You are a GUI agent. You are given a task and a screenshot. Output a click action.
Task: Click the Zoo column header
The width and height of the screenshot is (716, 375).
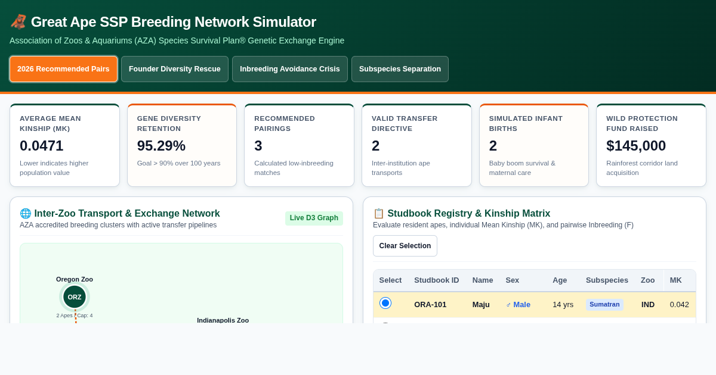tap(648, 280)
